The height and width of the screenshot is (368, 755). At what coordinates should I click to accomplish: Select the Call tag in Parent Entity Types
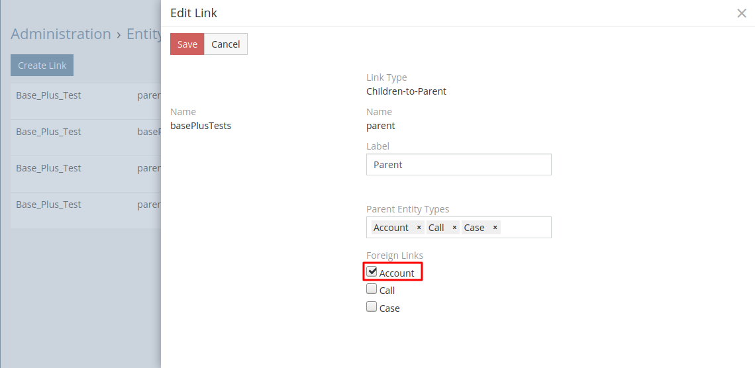point(436,228)
